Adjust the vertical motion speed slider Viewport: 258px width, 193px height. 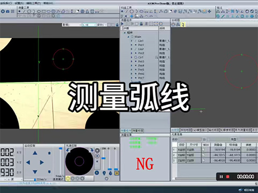60,149
